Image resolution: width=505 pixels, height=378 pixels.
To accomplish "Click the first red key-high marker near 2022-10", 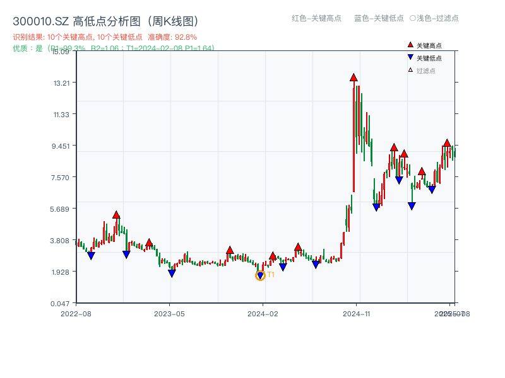I will pos(117,215).
